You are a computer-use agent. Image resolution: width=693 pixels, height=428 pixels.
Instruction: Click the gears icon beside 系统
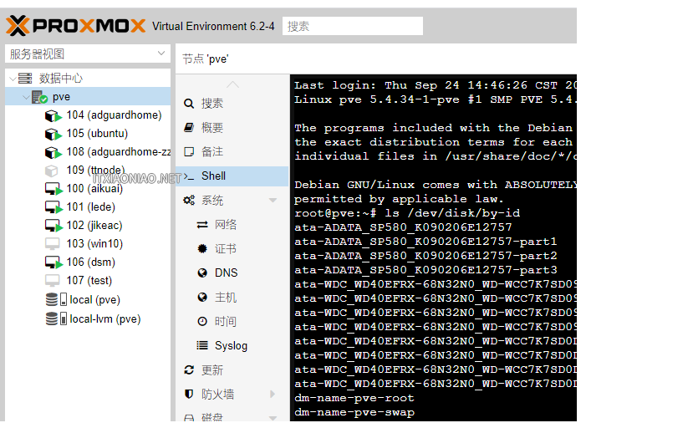coord(189,201)
